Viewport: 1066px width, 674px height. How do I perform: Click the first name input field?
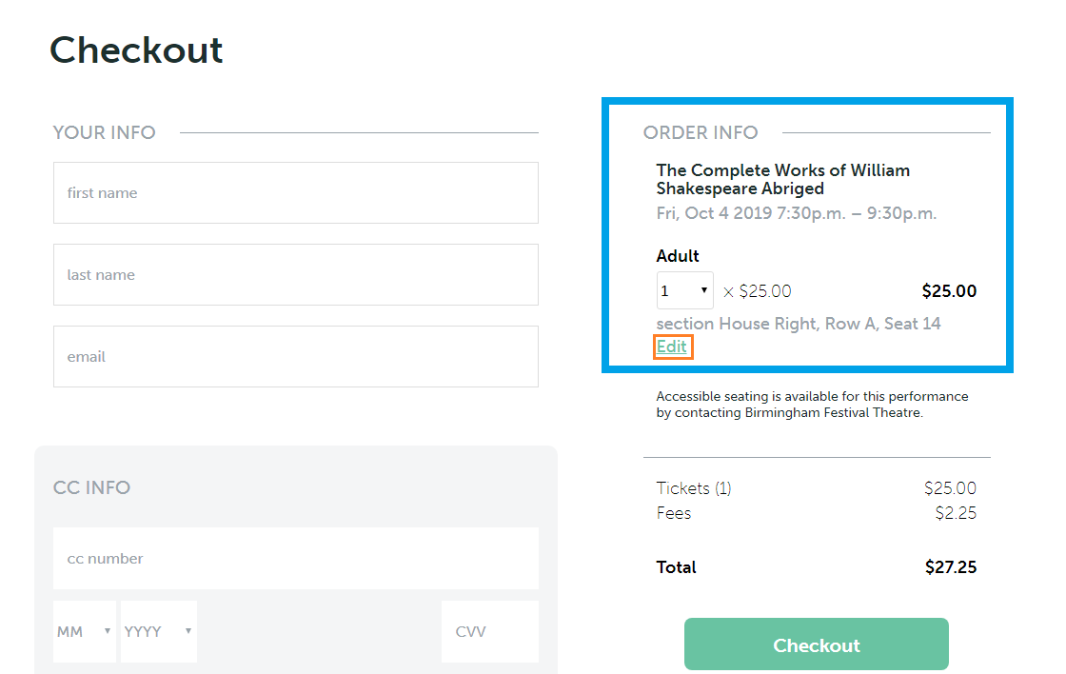click(295, 192)
